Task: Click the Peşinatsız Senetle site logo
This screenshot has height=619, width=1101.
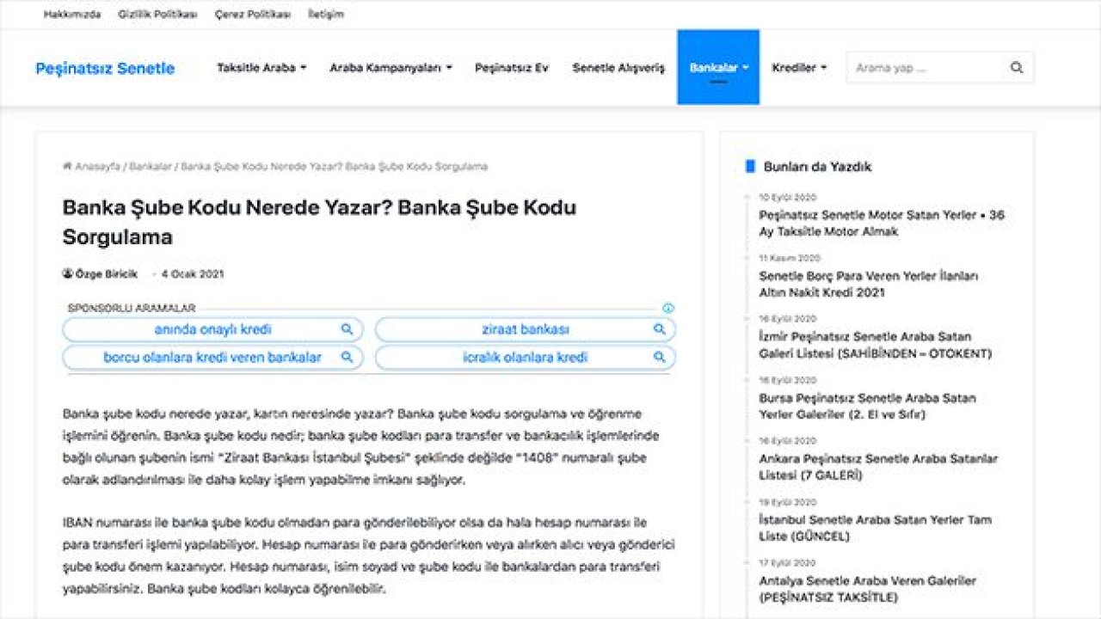Action: (x=107, y=67)
